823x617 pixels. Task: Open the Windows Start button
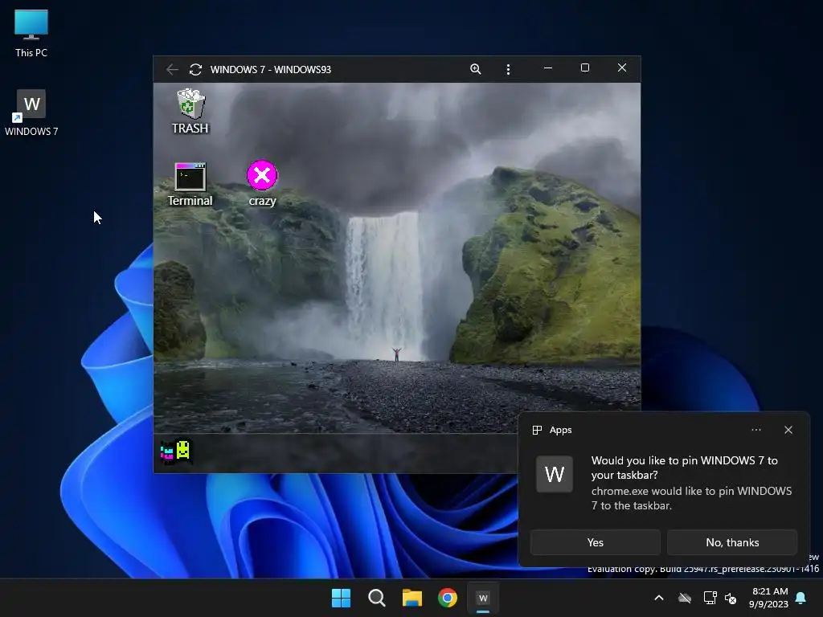tap(341, 598)
